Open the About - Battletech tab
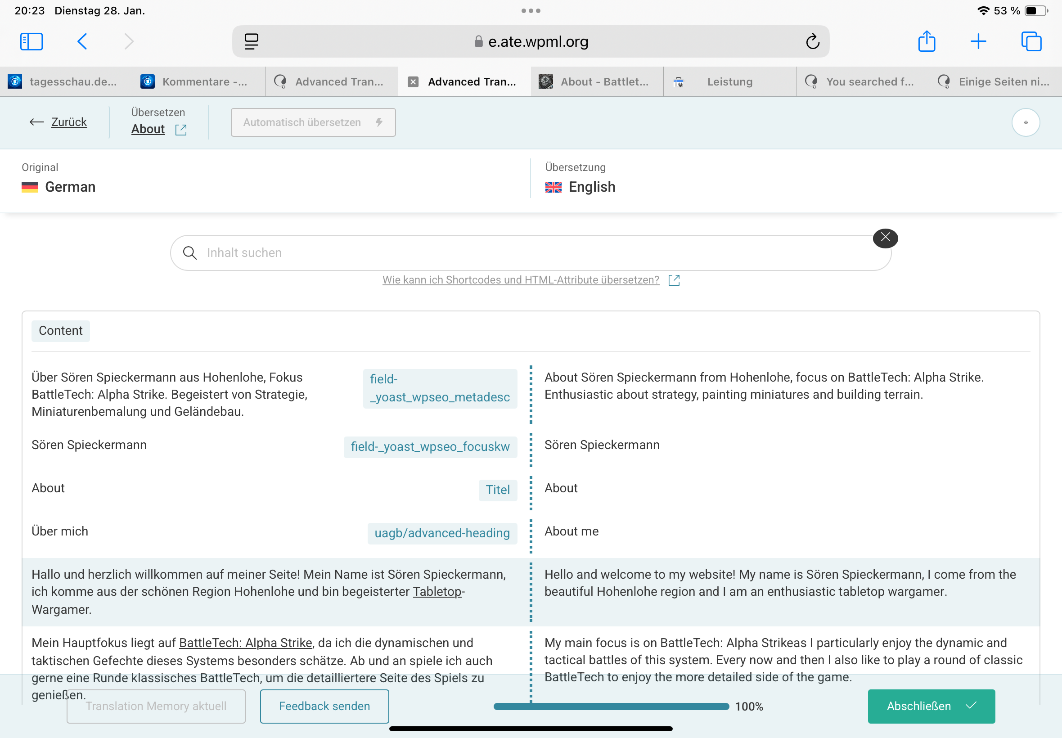 tap(596, 82)
